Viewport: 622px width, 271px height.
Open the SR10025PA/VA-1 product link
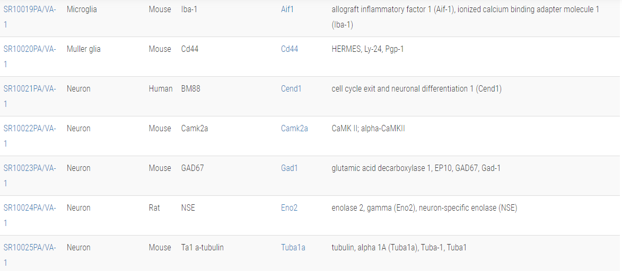pos(30,248)
